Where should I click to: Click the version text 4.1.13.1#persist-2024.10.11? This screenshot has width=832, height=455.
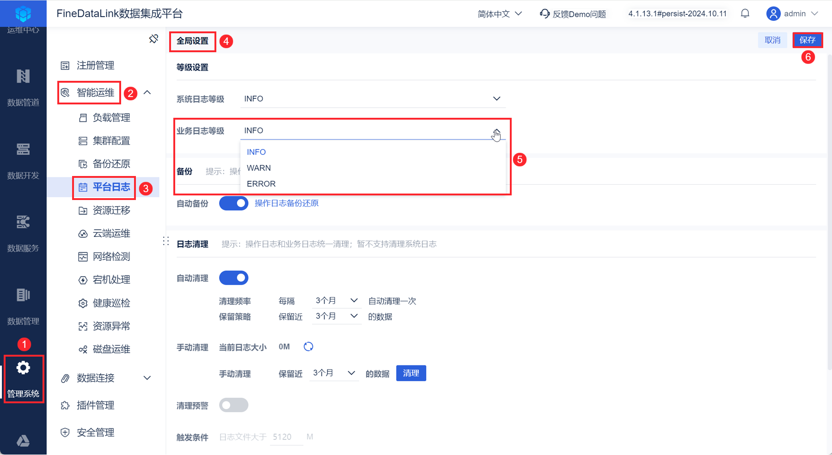[x=678, y=13]
